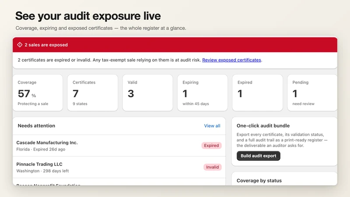
Task: Click the One-click audit bundle heading
Action: 263,126
